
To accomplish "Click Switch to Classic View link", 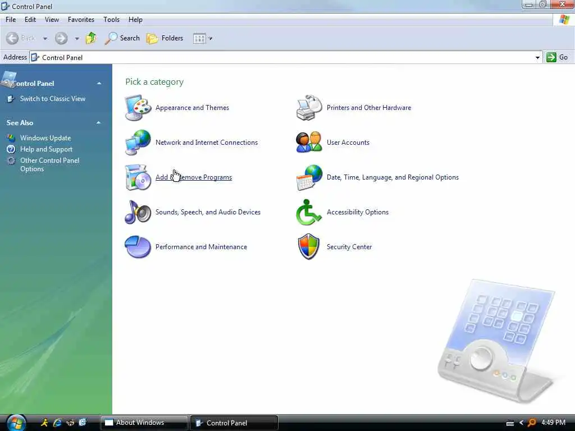I will (x=53, y=99).
